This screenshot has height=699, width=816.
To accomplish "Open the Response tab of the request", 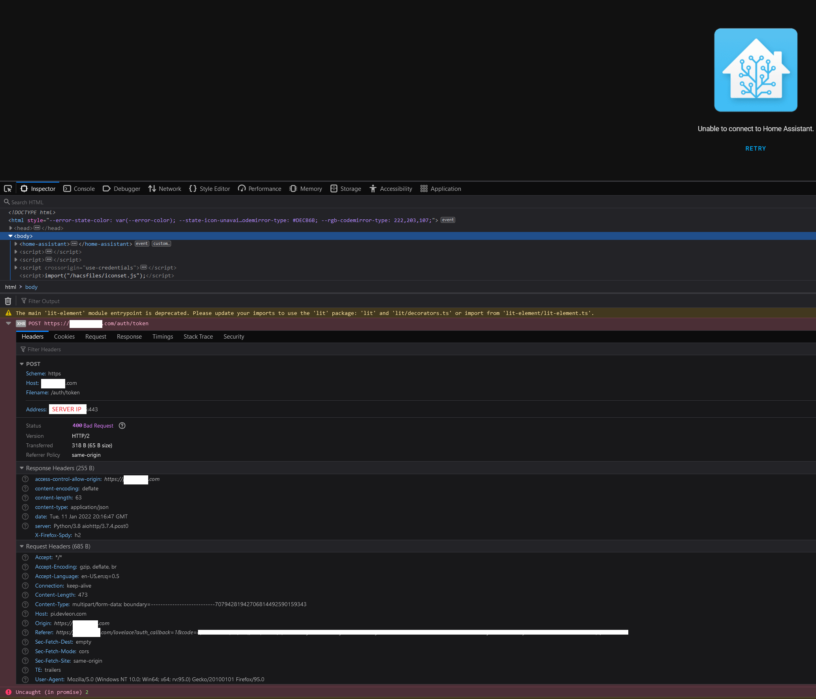I will (x=129, y=336).
